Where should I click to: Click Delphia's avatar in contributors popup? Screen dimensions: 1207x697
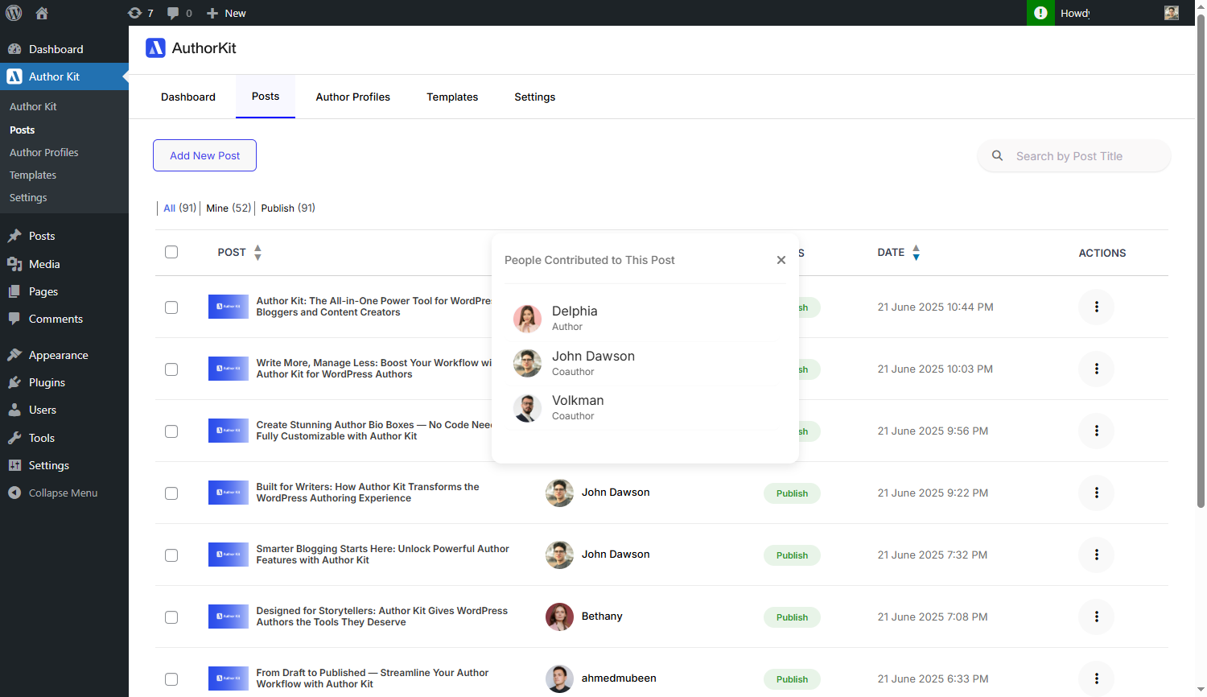coord(527,319)
